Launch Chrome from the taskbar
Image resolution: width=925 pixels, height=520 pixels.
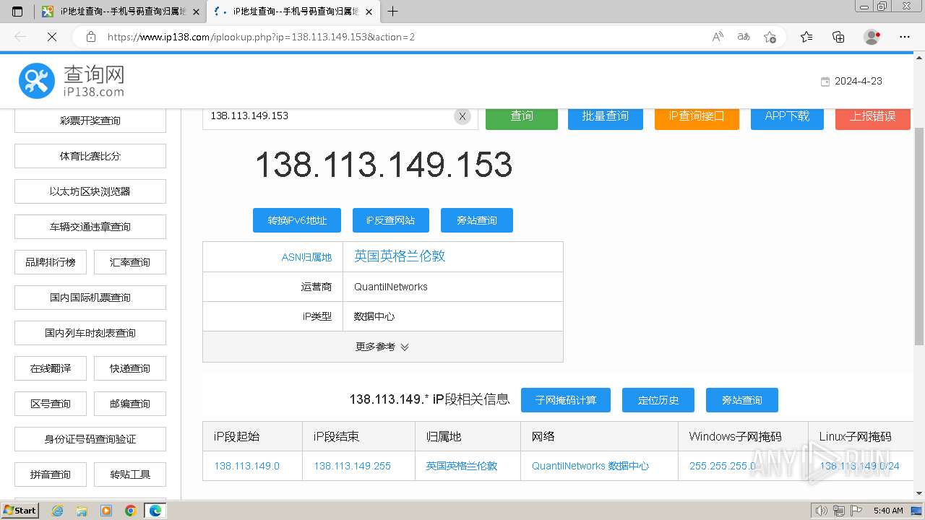[131, 511]
